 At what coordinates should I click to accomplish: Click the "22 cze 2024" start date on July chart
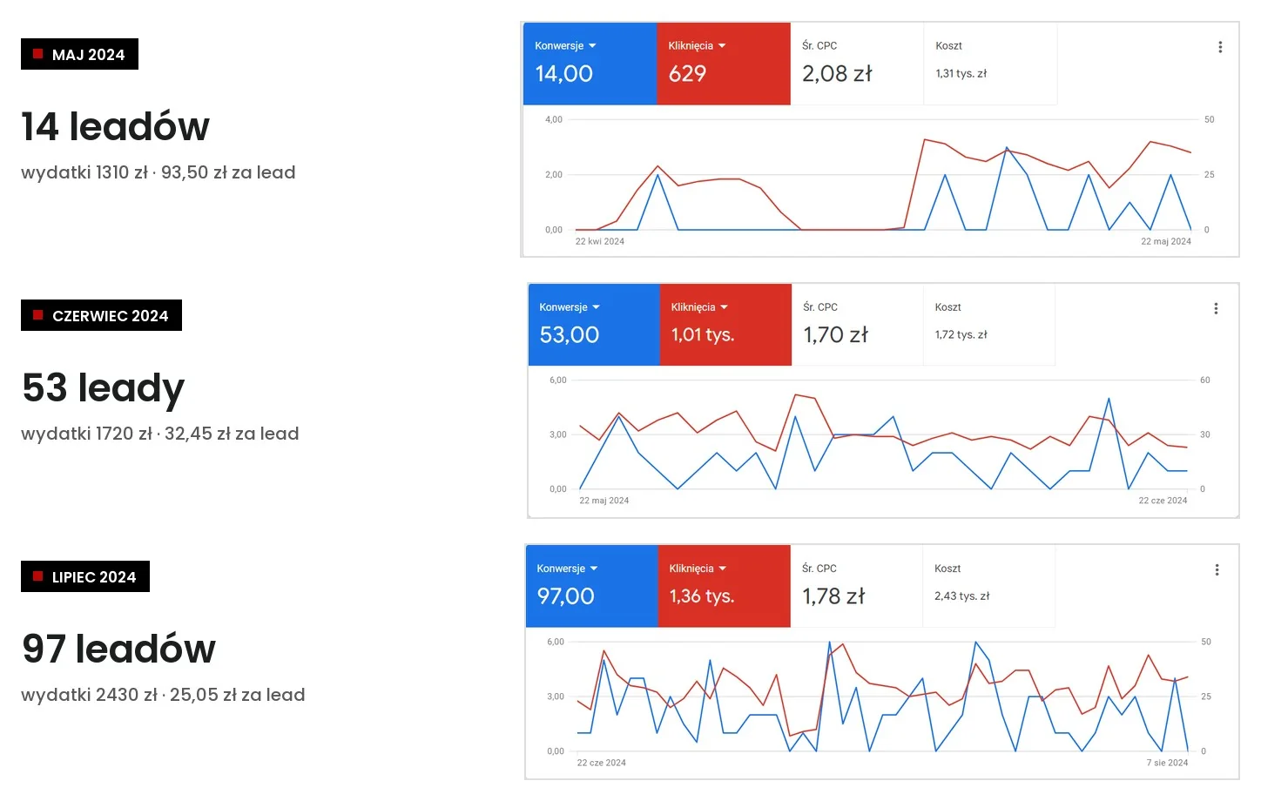[601, 763]
